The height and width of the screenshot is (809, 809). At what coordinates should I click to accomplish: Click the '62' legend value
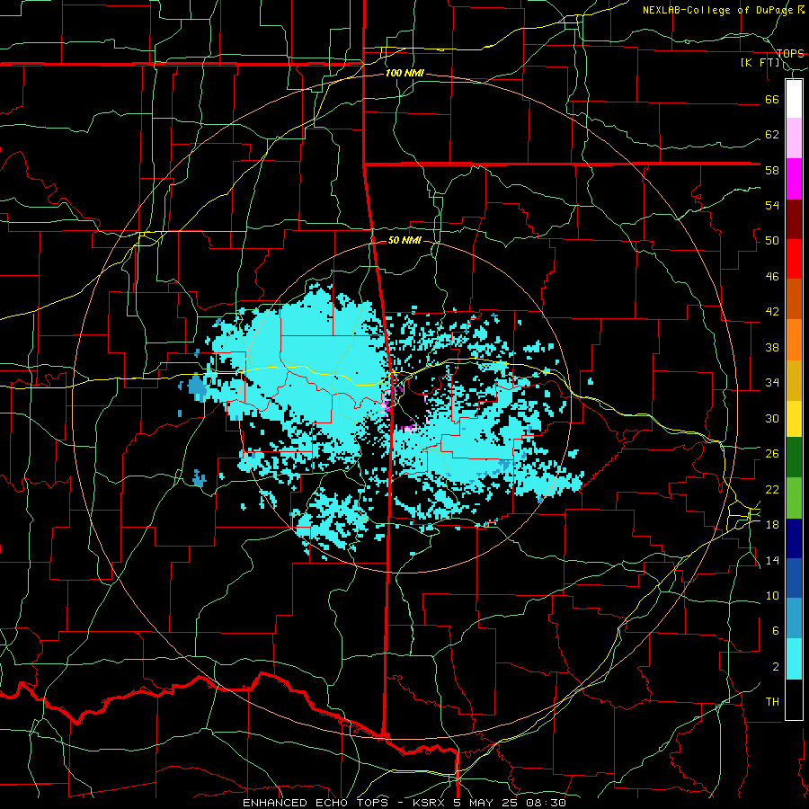772,135
